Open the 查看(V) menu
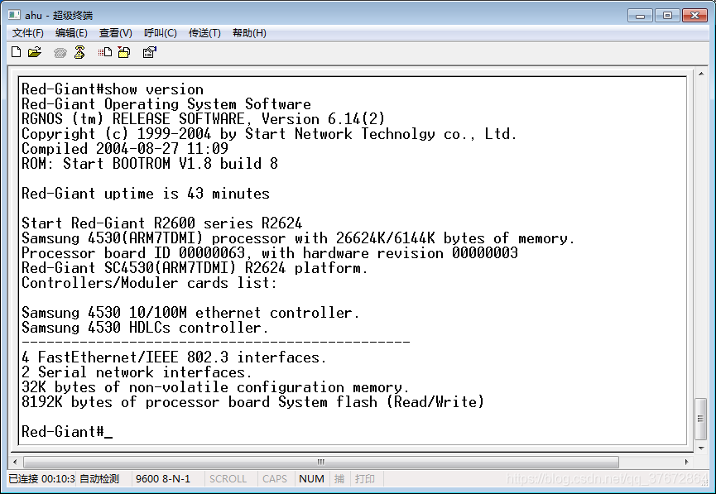716x494 pixels. [x=116, y=33]
